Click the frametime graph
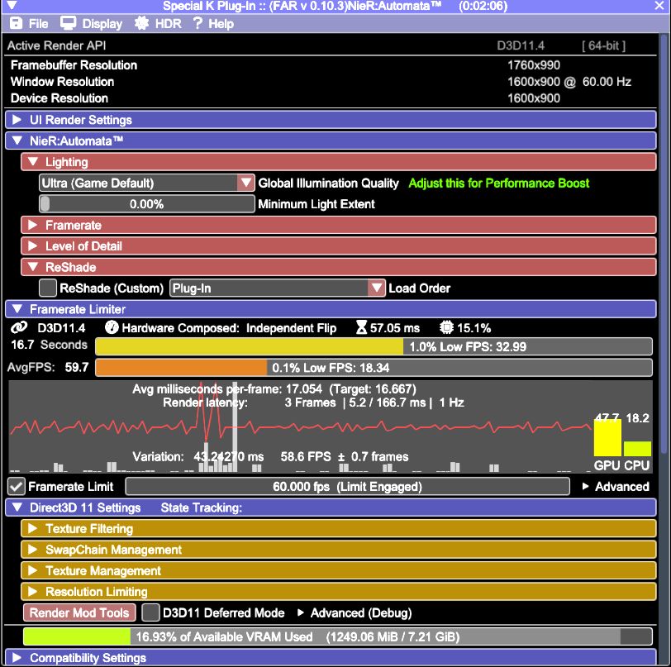The width and height of the screenshot is (671, 667). (x=299, y=426)
